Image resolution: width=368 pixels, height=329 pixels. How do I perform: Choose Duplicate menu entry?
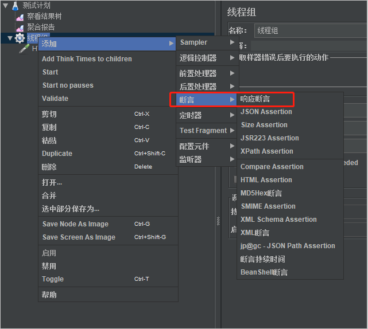click(x=108, y=154)
